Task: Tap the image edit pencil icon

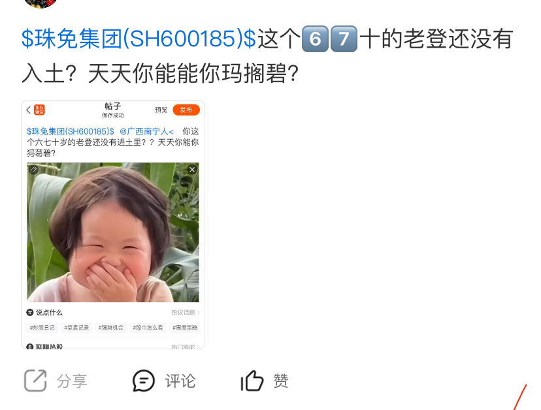Action: 33,169
